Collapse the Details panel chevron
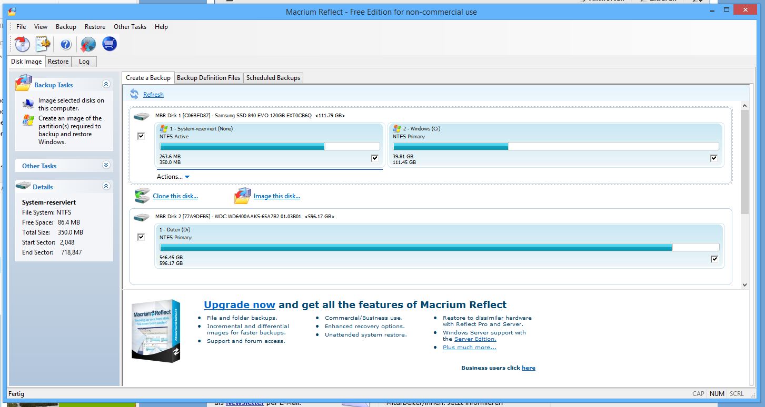765x407 pixels. click(x=106, y=186)
